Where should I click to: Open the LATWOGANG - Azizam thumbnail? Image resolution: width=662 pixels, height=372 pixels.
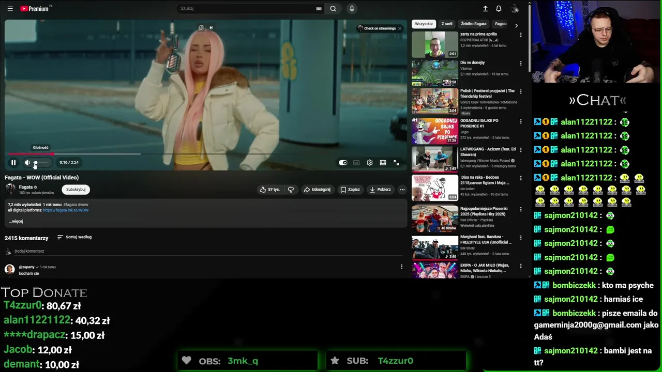tap(435, 159)
